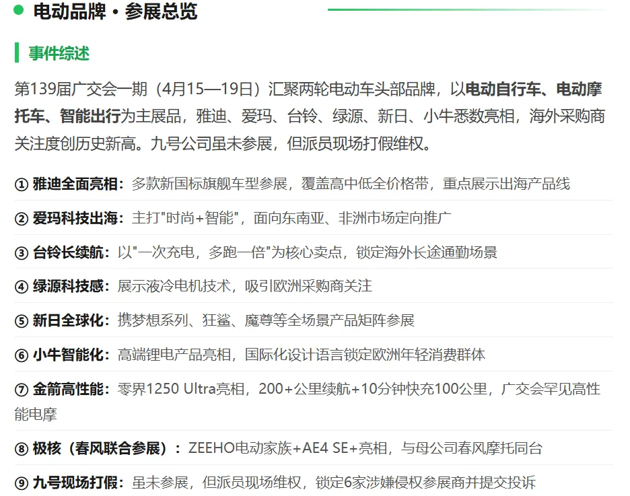Click the heading '电动品牌 · 参展总览'

(x=115, y=11)
